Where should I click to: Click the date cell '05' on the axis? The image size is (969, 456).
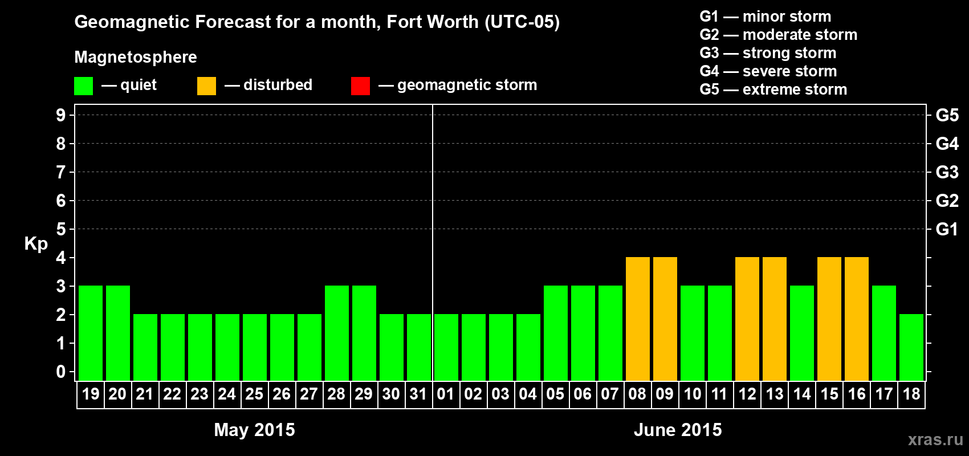555,394
